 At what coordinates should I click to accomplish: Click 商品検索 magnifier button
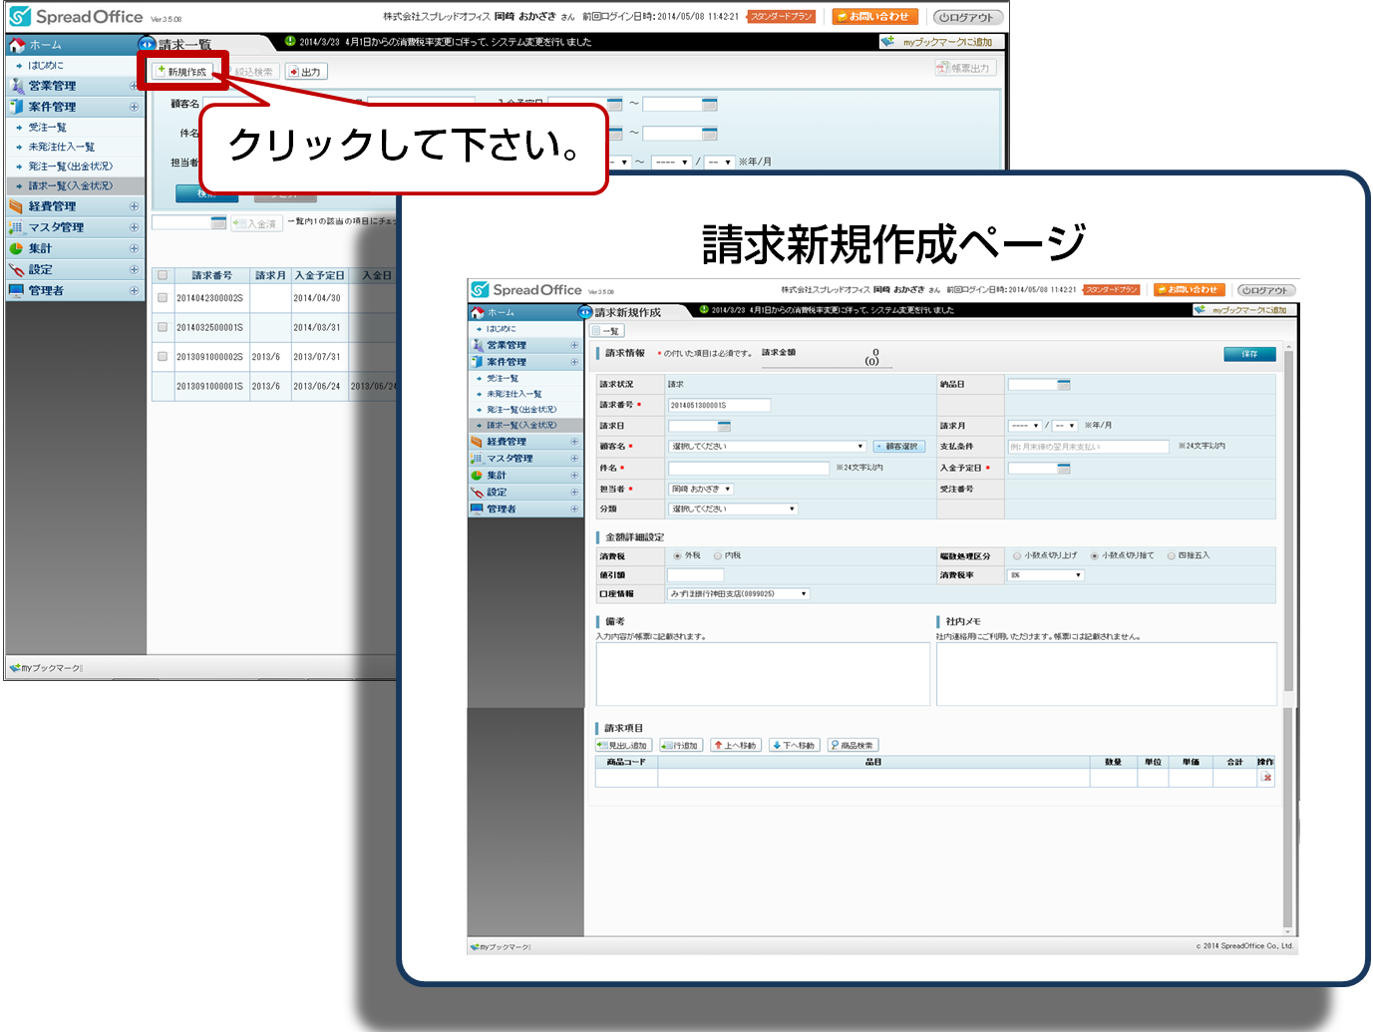click(x=853, y=746)
